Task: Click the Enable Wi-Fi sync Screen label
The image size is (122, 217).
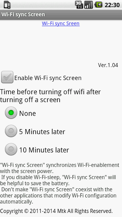Action: click(48, 78)
